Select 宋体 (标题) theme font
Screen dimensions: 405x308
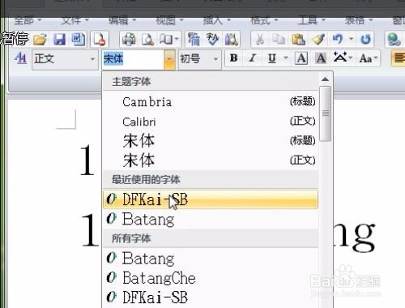tap(211, 141)
